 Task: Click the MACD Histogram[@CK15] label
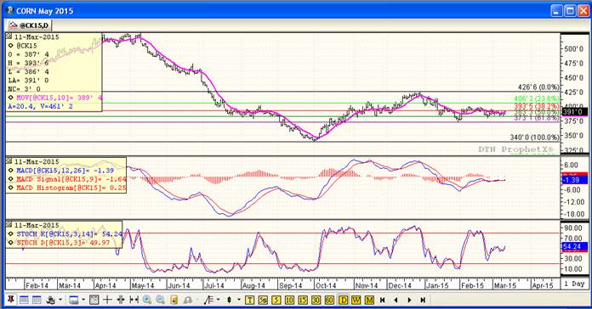[x=71, y=188]
